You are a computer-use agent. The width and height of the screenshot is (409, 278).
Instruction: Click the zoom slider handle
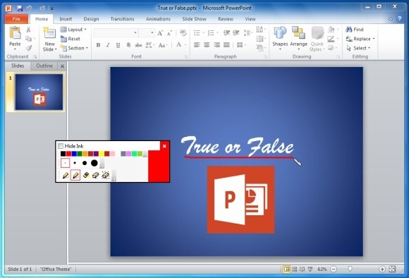[x=350, y=269]
